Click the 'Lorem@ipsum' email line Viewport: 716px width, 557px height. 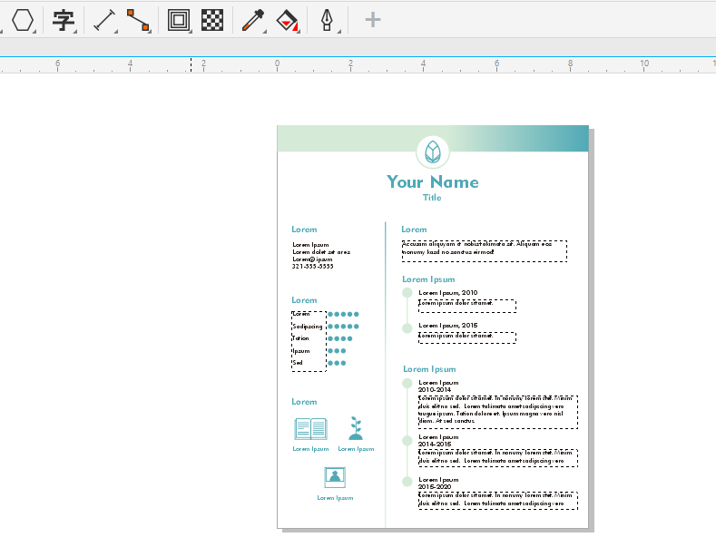point(312,259)
